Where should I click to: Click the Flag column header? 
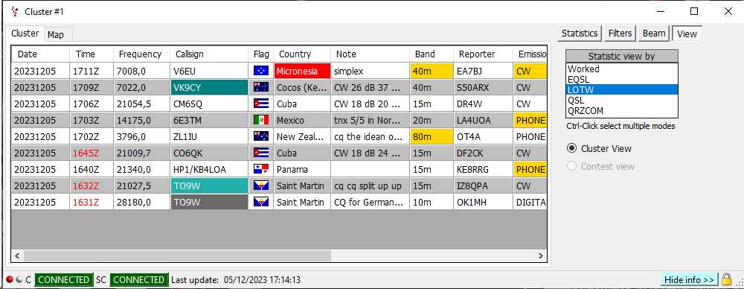[261, 54]
